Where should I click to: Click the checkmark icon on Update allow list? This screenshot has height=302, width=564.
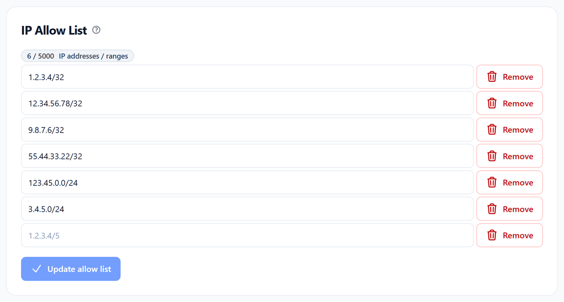(36, 269)
